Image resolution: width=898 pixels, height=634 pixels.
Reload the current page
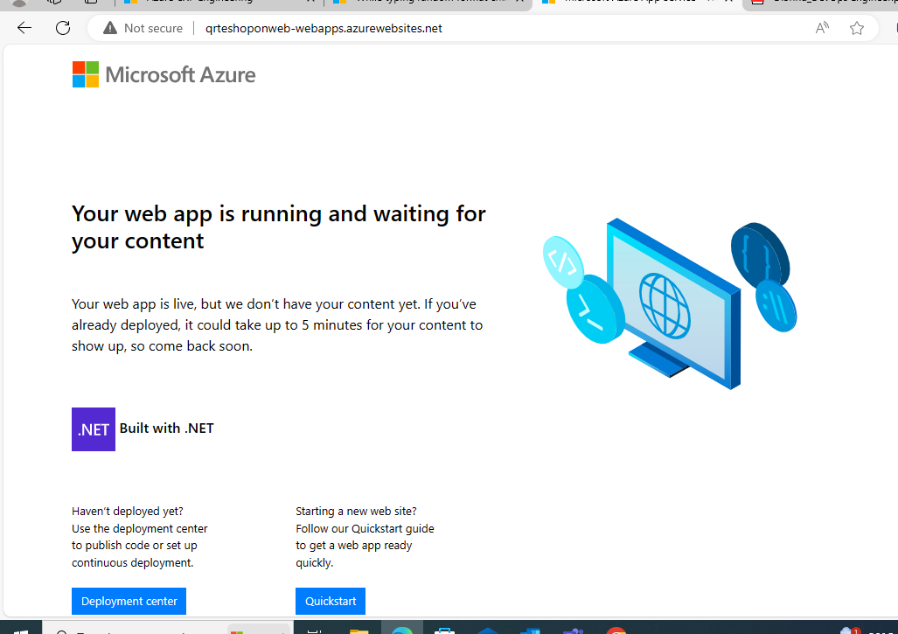click(62, 27)
